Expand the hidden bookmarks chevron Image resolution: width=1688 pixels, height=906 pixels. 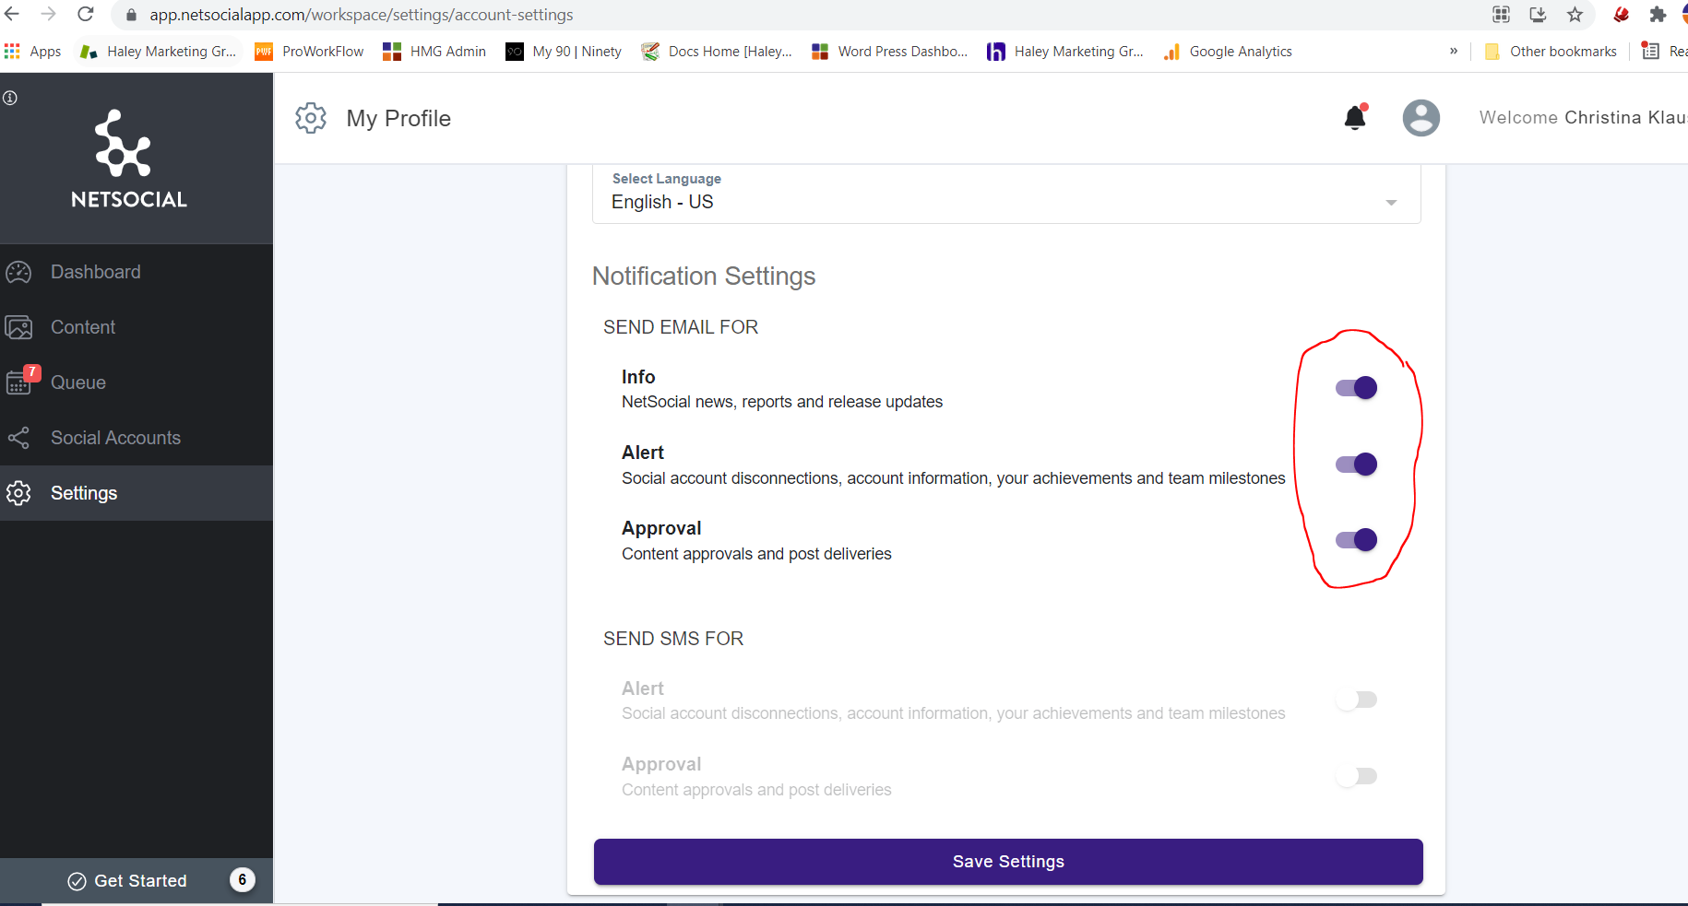coord(1454,52)
